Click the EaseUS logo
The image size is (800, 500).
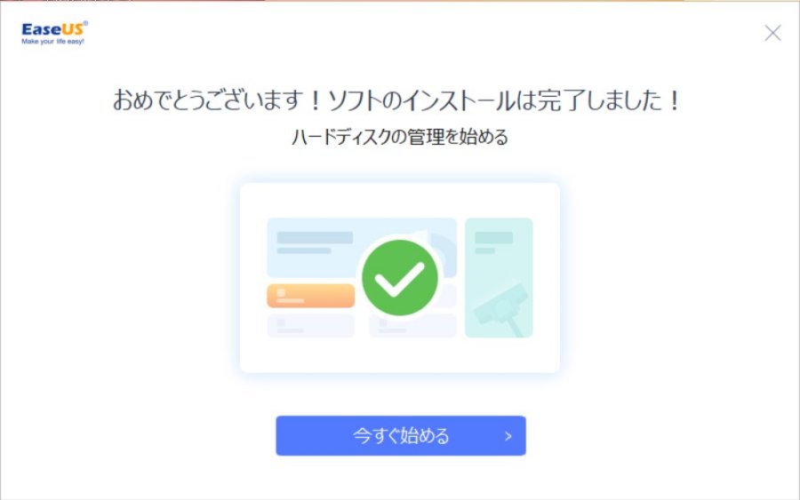point(54,33)
